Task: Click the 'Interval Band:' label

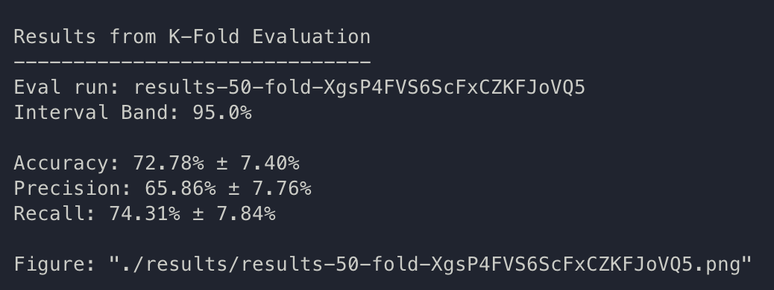Action: [97, 113]
